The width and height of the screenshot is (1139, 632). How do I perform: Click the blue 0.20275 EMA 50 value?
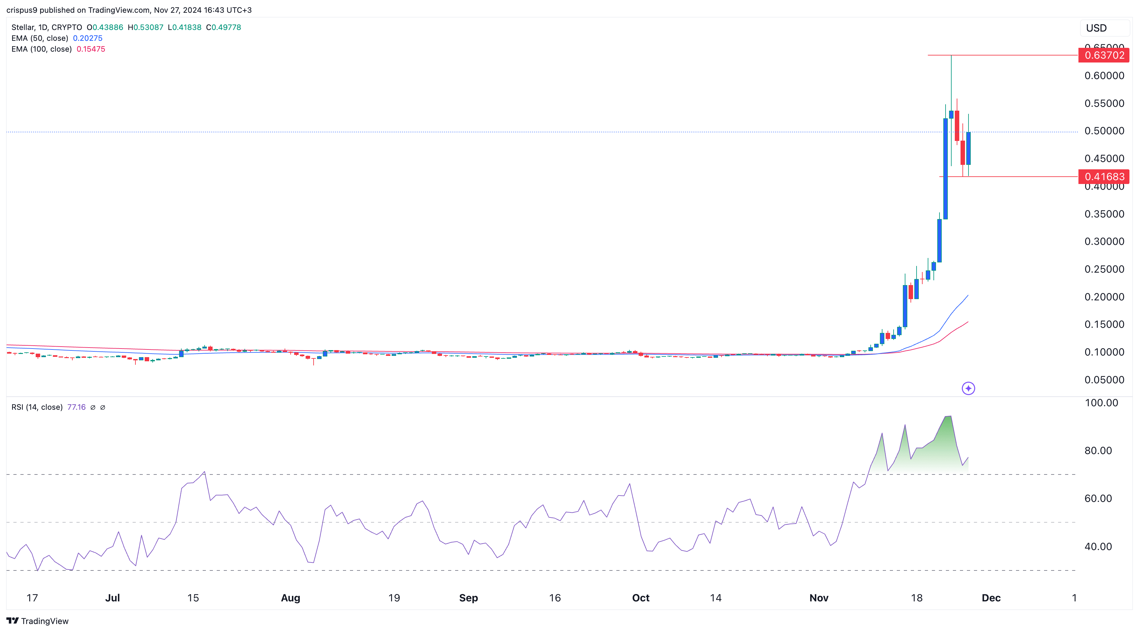pos(88,38)
